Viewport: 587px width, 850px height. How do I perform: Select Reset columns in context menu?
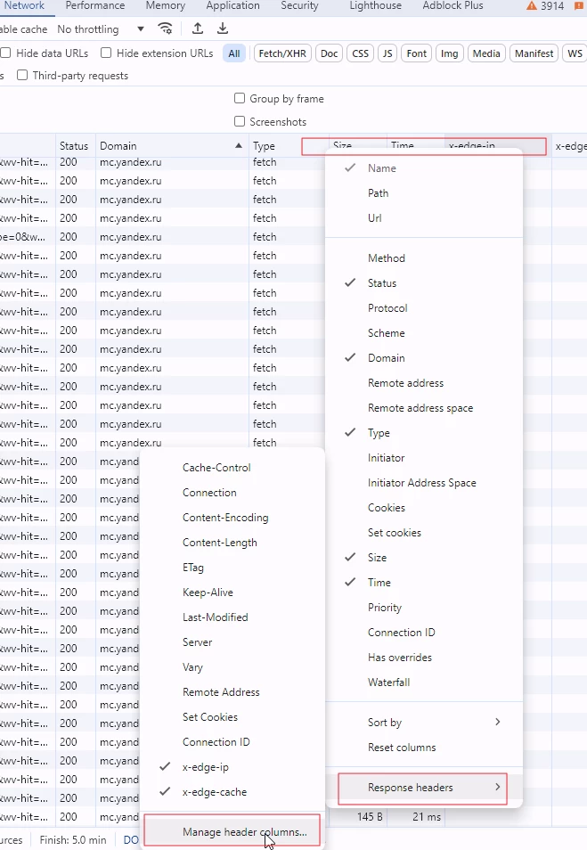[x=424, y=747]
